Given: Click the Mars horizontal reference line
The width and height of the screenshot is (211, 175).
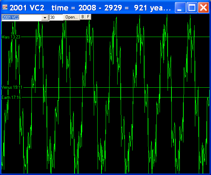Looking at the screenshot, I should (105, 37).
